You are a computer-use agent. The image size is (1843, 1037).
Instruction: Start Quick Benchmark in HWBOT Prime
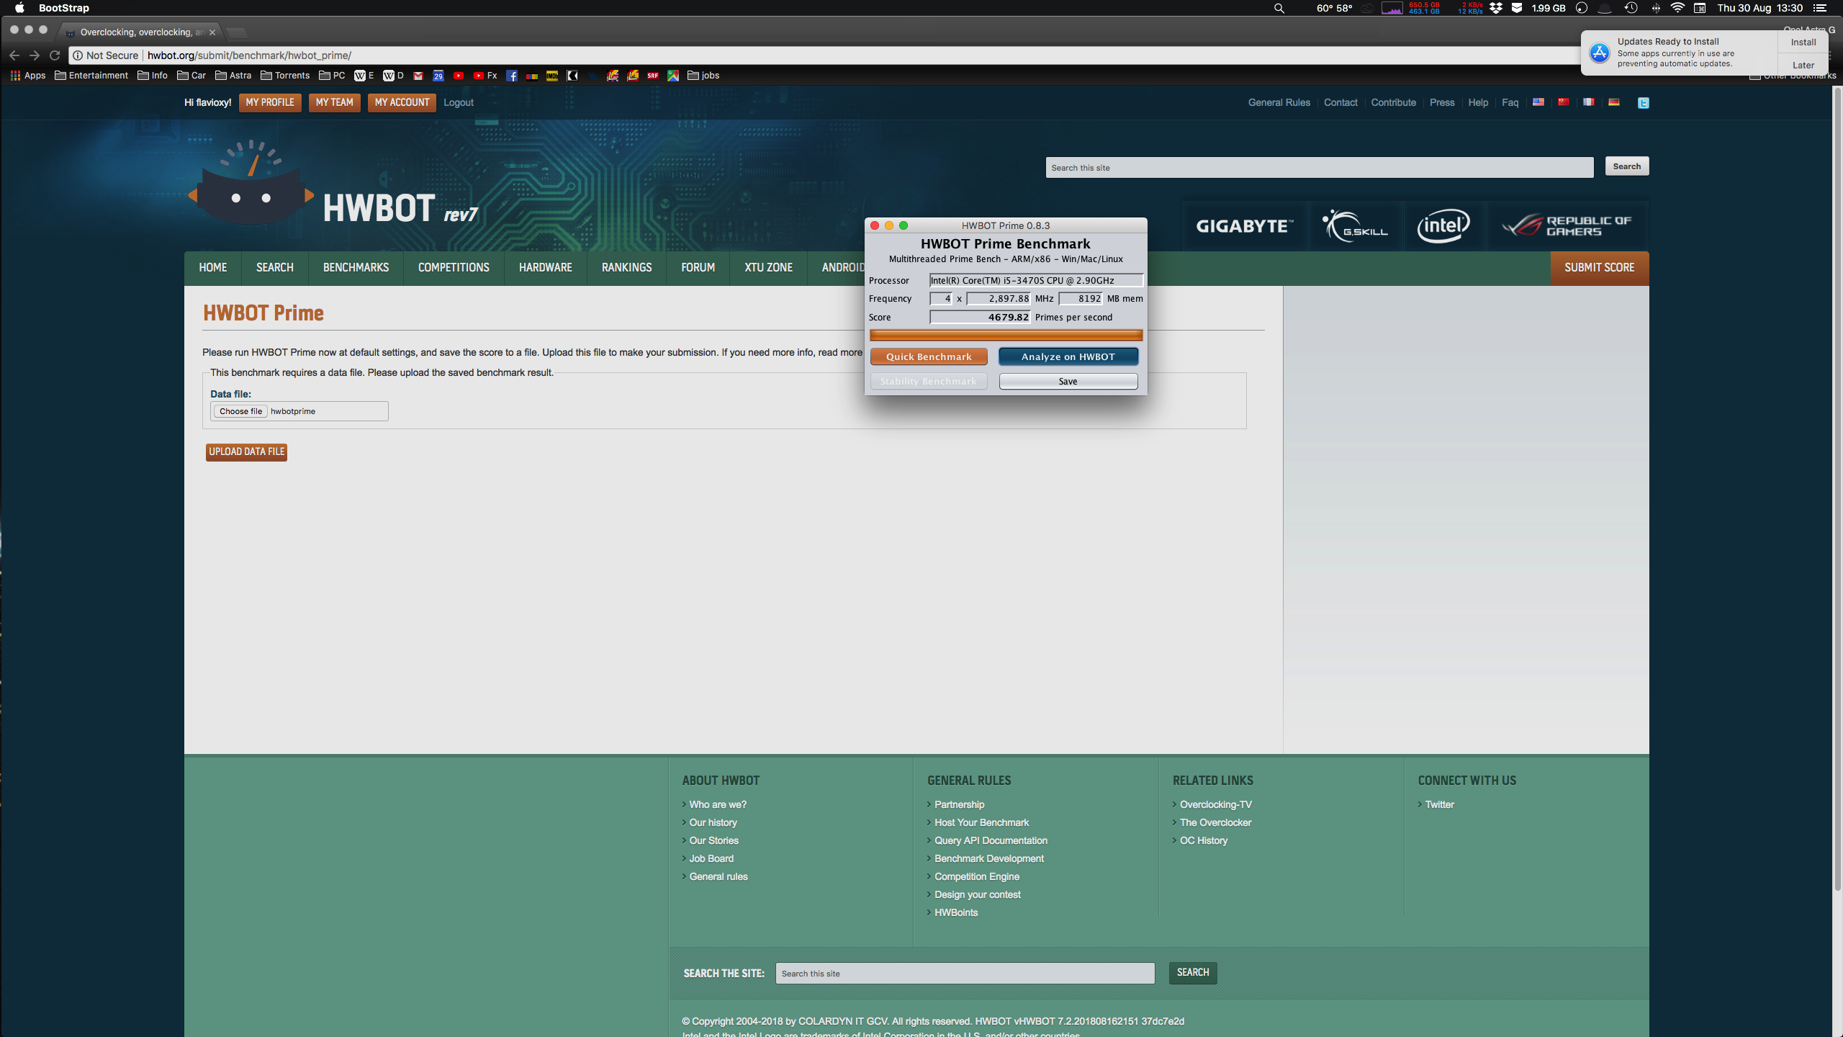(929, 356)
